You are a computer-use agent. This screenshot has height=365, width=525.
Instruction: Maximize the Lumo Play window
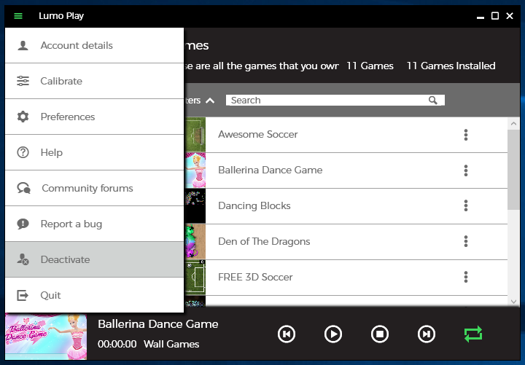point(495,16)
